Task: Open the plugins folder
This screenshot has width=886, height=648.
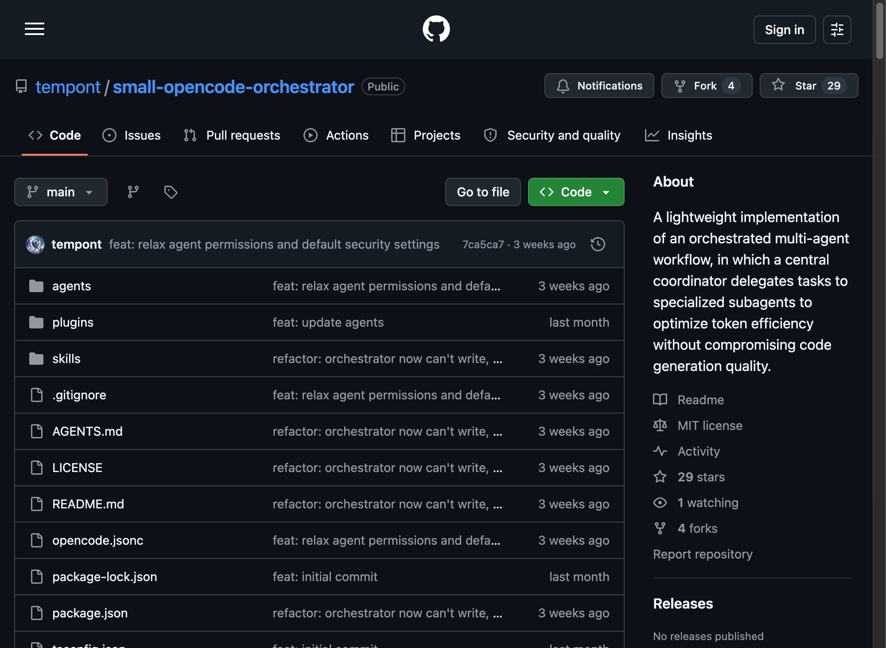Action: (x=73, y=322)
